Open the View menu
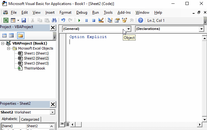Image resolution: width=207 pixels, height=130 pixels. point(36,12)
